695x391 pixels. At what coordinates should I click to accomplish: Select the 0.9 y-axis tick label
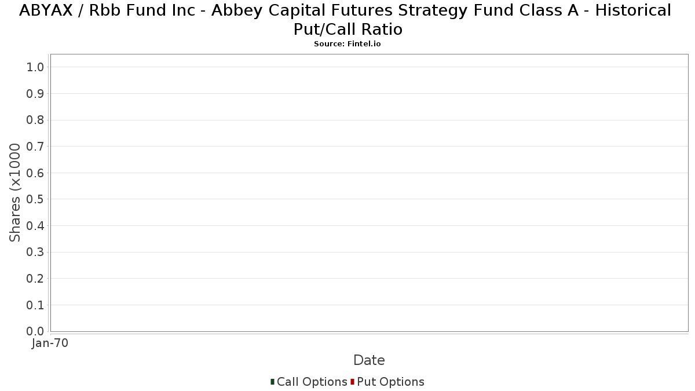click(35, 94)
